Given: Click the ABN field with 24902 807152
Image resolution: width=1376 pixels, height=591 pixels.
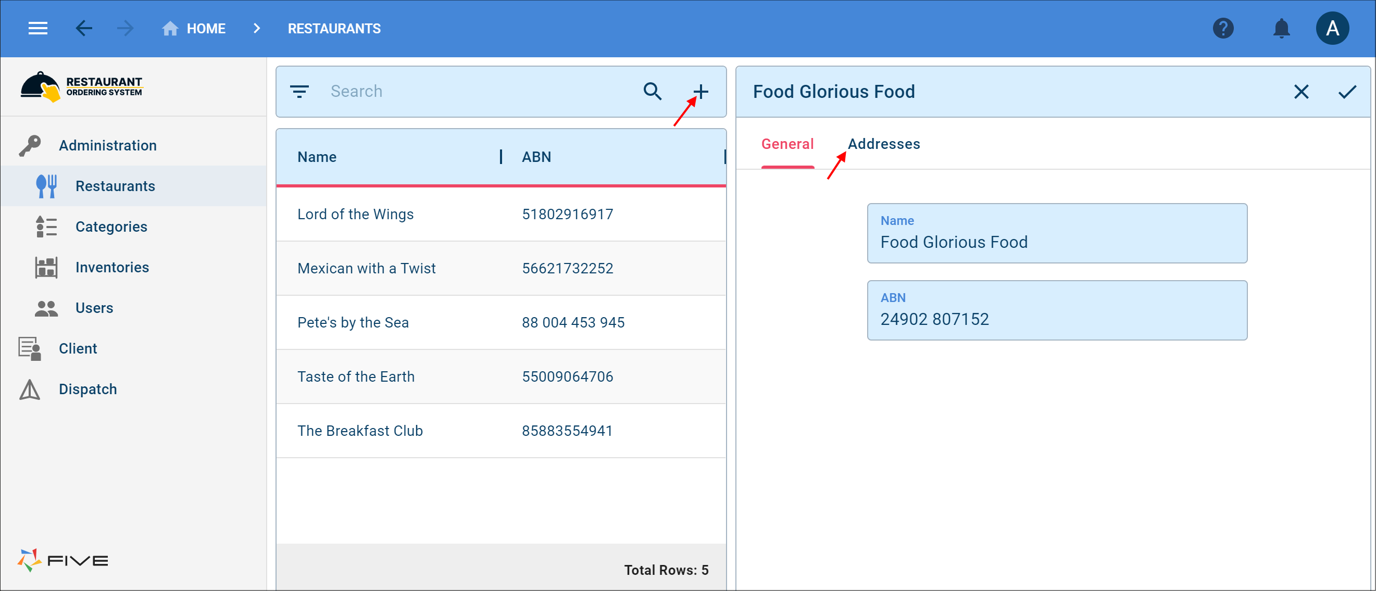Looking at the screenshot, I should 1057,310.
